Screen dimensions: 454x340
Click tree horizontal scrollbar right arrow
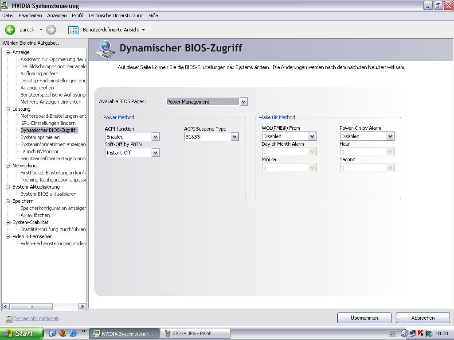pyautogui.click(x=82, y=307)
